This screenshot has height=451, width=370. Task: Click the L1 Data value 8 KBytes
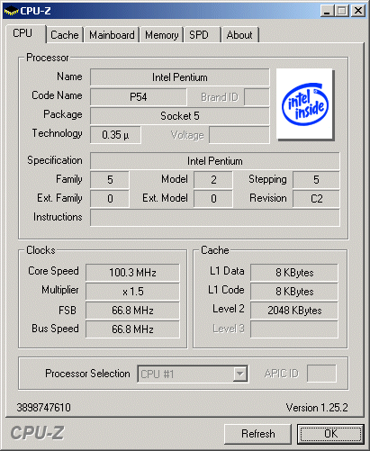(294, 273)
